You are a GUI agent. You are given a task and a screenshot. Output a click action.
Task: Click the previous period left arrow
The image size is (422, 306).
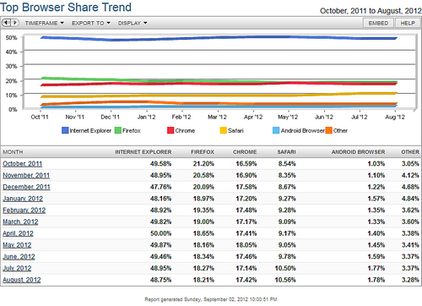(x=6, y=23)
